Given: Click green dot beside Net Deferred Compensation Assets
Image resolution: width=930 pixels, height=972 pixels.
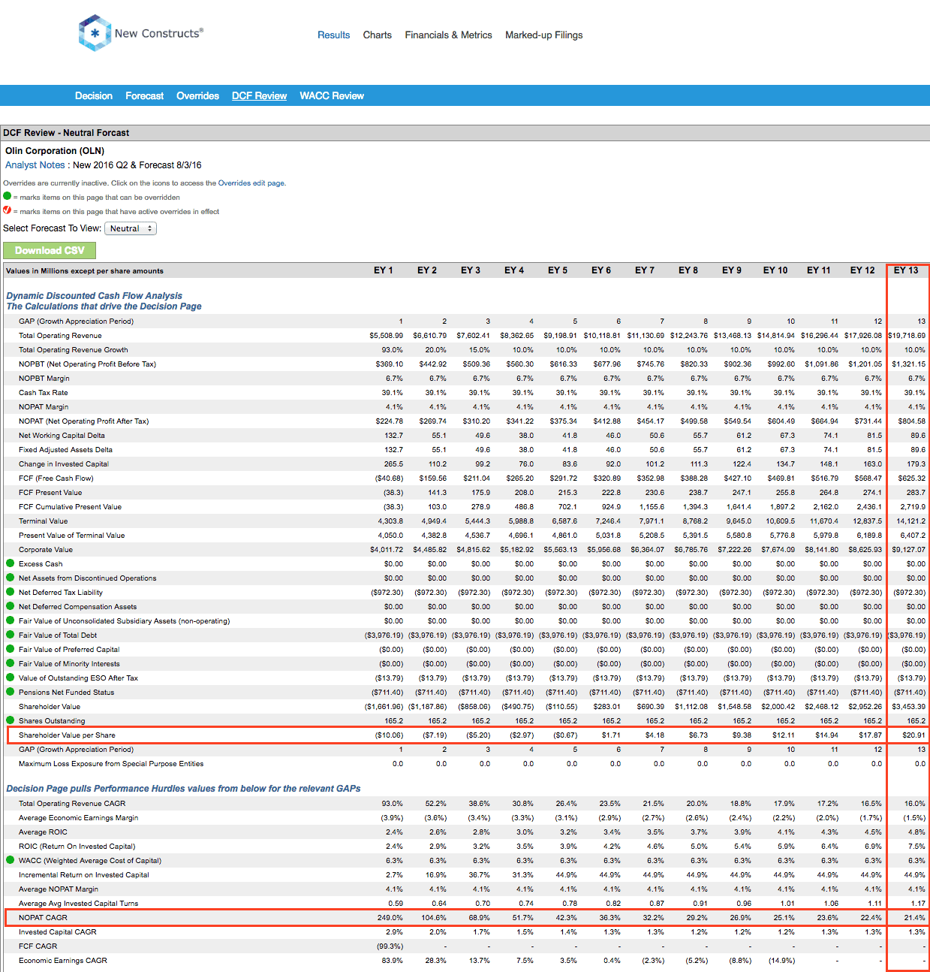Looking at the screenshot, I should click(x=11, y=606).
